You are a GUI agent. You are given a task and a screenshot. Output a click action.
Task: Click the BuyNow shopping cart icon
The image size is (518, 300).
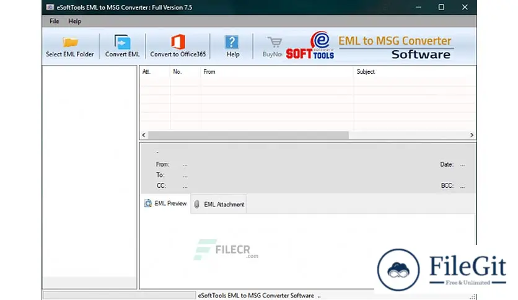274,42
